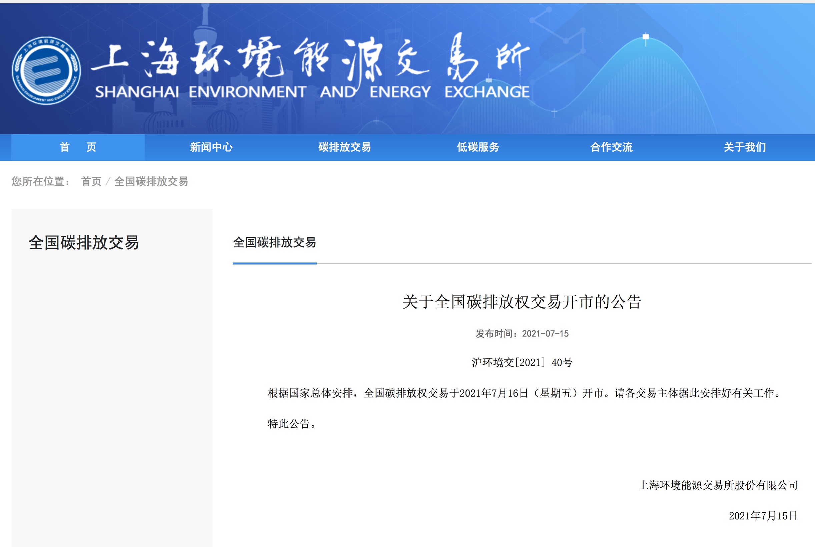
Task: Open the 首页 home menu item
Action: [x=78, y=147]
